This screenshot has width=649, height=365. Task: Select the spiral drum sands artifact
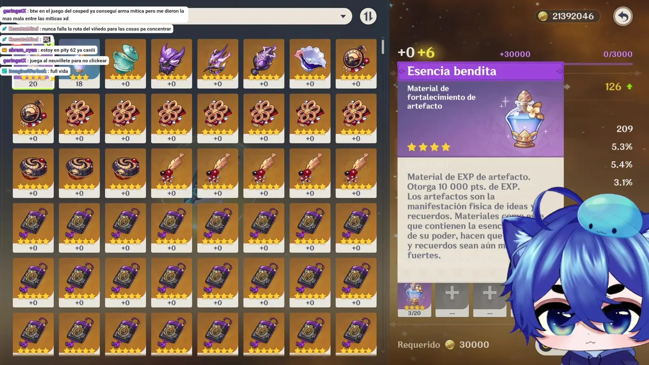[33, 173]
